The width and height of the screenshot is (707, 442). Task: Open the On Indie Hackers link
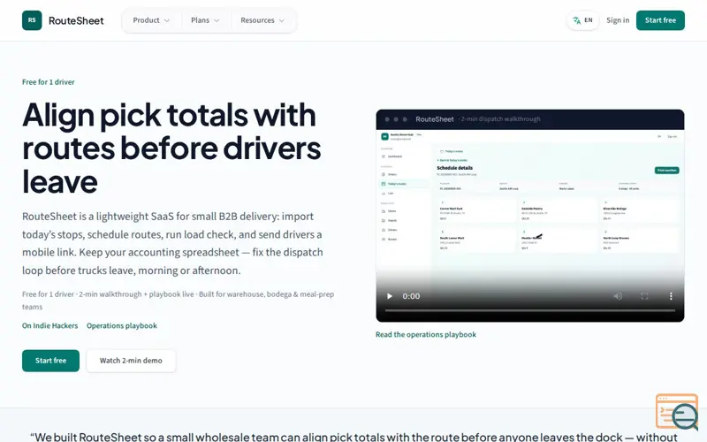coord(50,325)
